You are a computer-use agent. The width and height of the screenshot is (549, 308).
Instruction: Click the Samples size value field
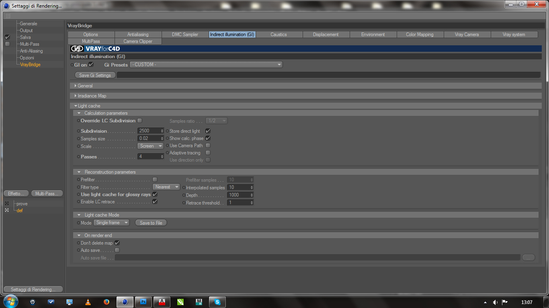(149, 138)
